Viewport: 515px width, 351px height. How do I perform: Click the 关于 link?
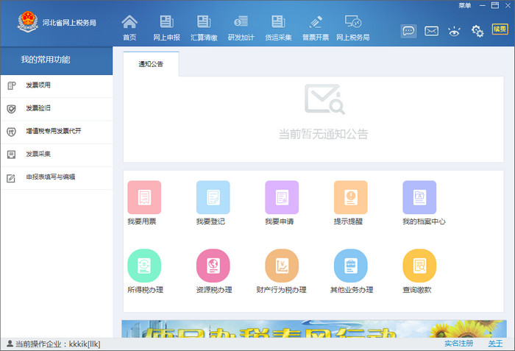pyautogui.click(x=495, y=344)
